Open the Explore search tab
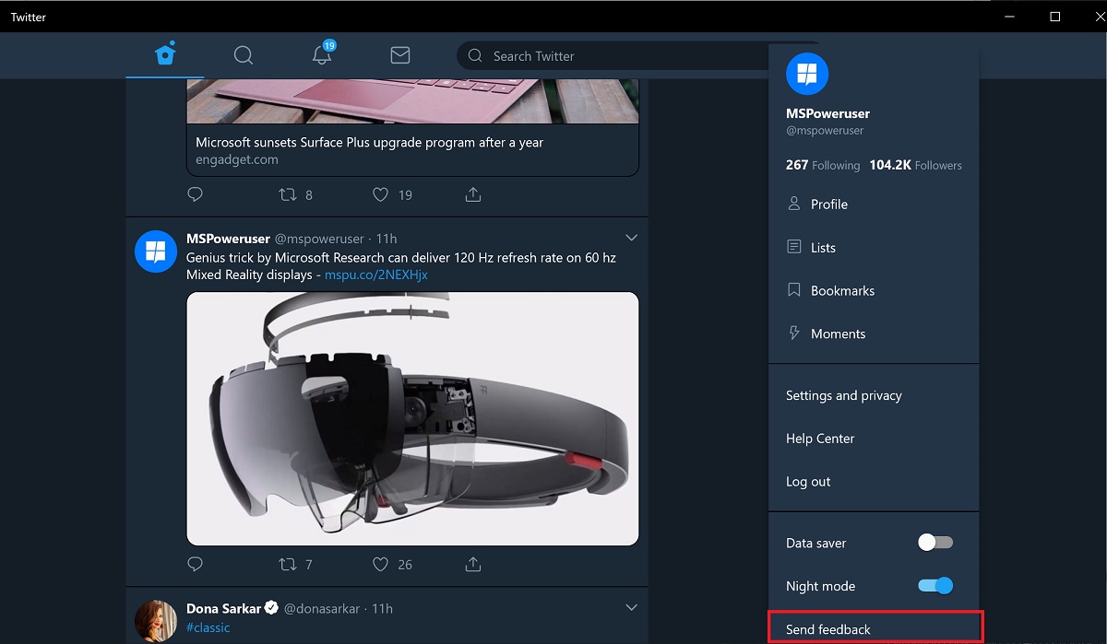 244,55
